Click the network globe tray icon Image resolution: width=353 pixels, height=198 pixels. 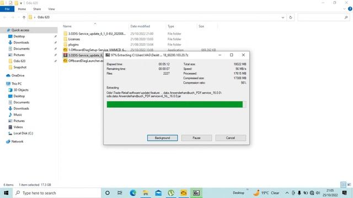[312, 193]
